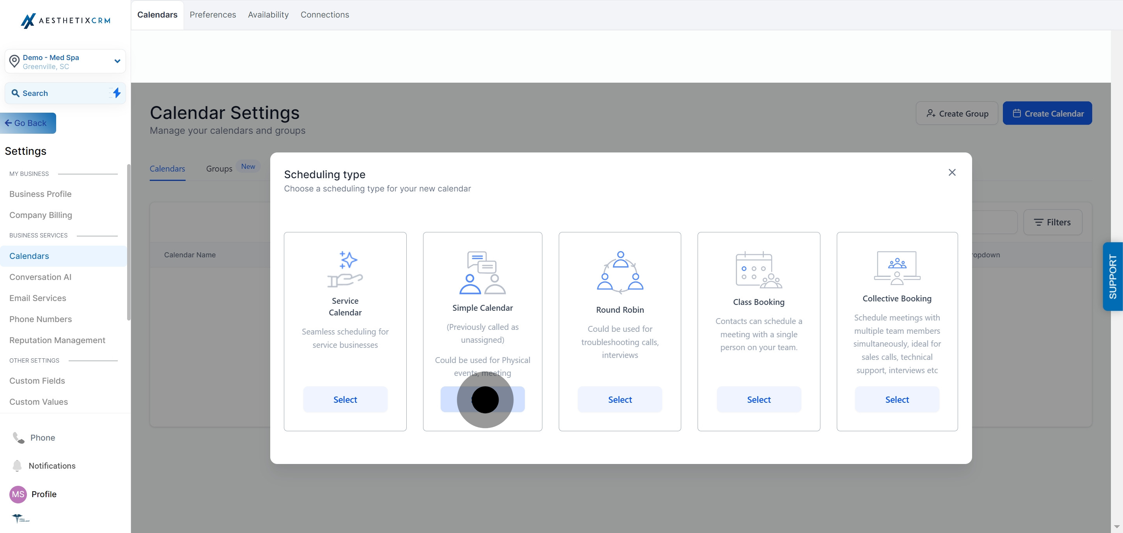Click the lightning bolt quick action icon

117,93
